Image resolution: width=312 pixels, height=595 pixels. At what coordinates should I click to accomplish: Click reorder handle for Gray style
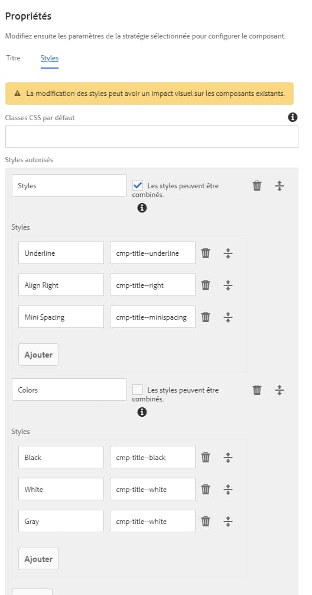tap(227, 521)
